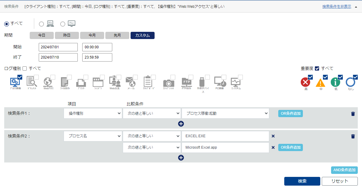Image resolution: width=362 pixels, height=188 pixels.
Task: Click the AND条件追加 button
Action: [344, 170]
